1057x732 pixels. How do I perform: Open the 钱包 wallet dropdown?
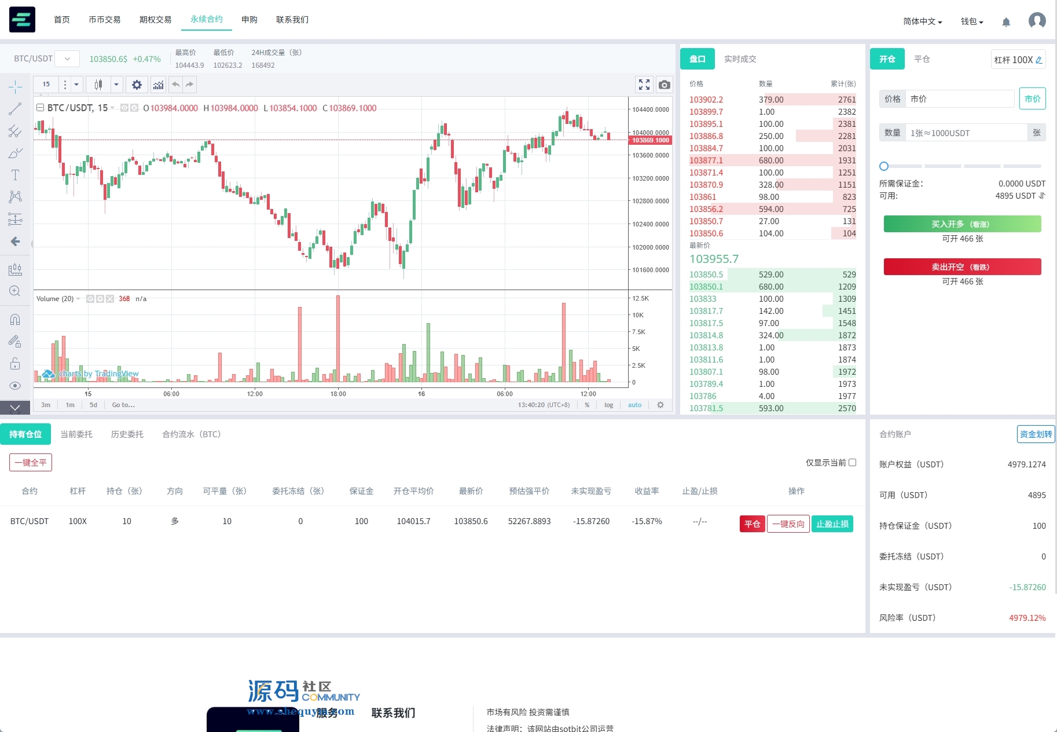point(972,21)
